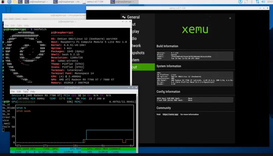Select the System settings tab in xemu
The height and width of the screenshot is (156, 273).
click(x=143, y=60)
